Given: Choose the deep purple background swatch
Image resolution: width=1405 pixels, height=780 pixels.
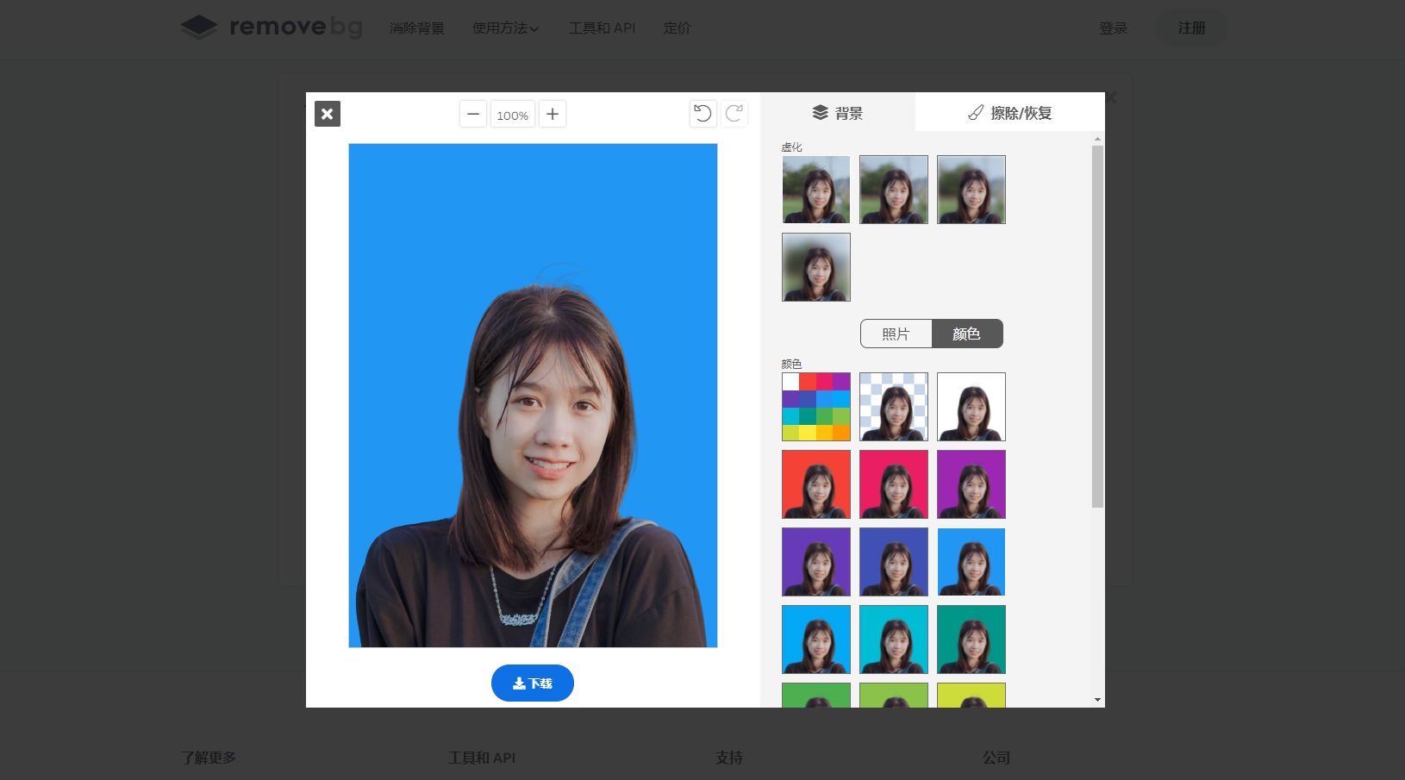Looking at the screenshot, I should (x=816, y=562).
